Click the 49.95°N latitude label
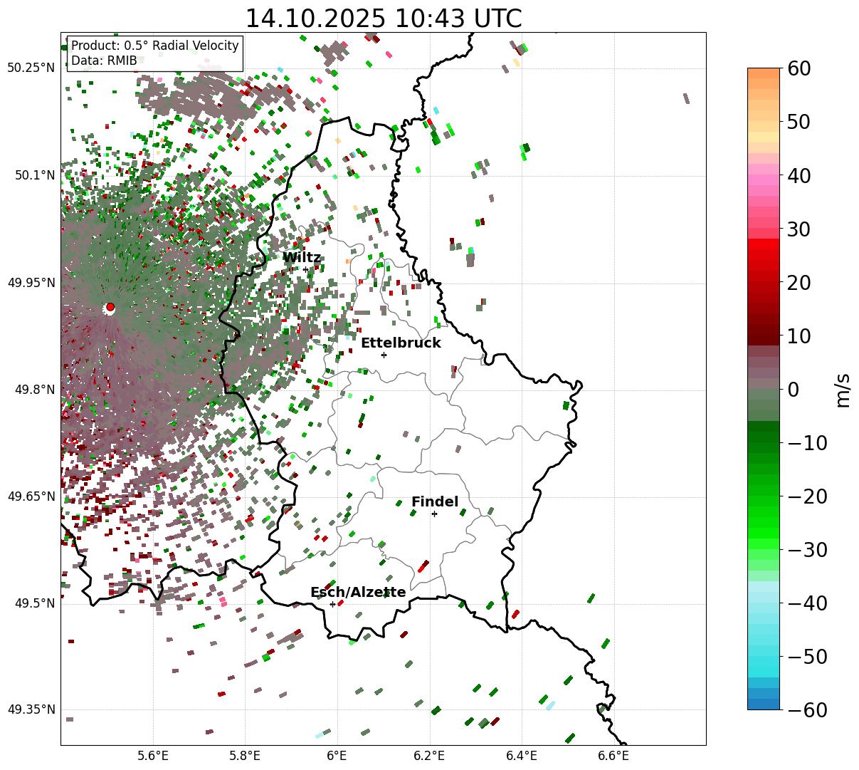Viewport: 859px width, 770px height. point(31,283)
